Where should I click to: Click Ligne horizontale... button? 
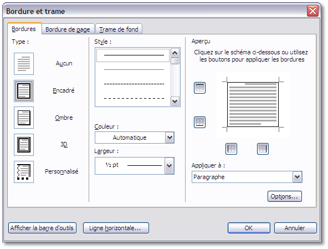(x=116, y=228)
